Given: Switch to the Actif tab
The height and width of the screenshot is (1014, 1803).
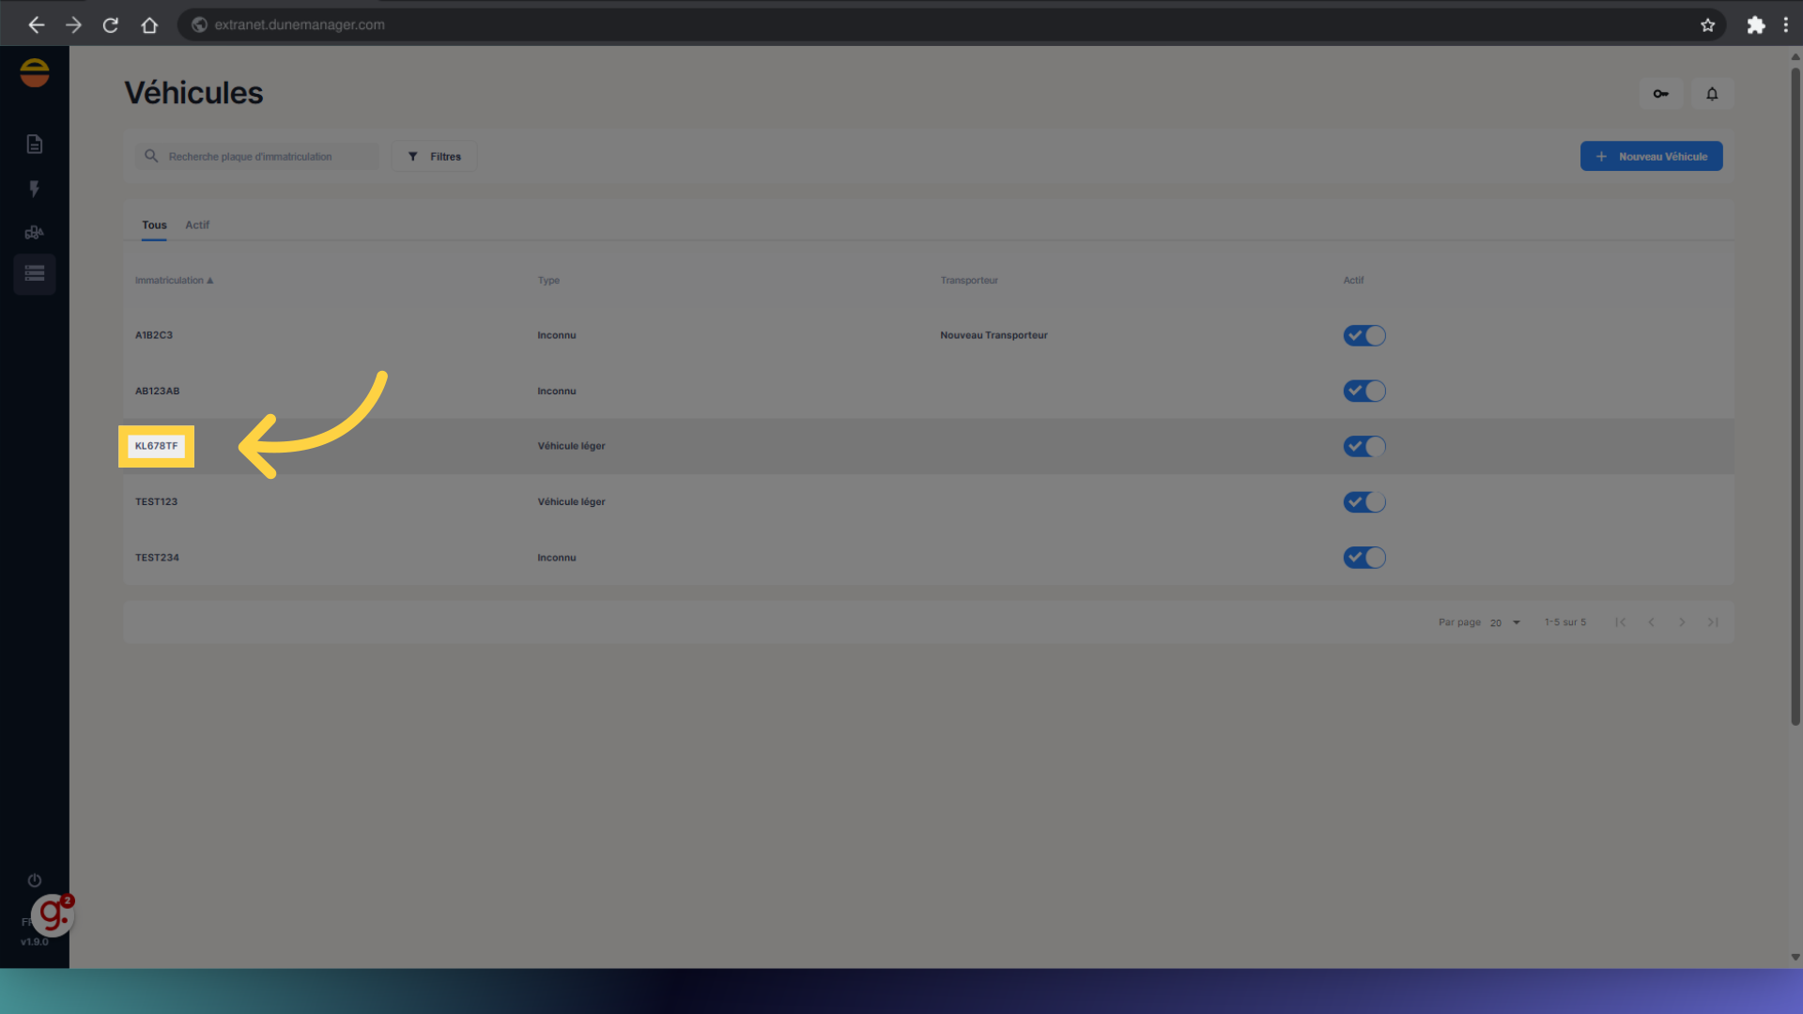Looking at the screenshot, I should click(197, 225).
